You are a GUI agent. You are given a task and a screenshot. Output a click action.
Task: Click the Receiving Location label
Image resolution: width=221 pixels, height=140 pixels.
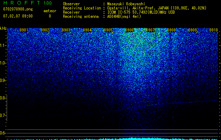pyautogui.click(x=82, y=8)
